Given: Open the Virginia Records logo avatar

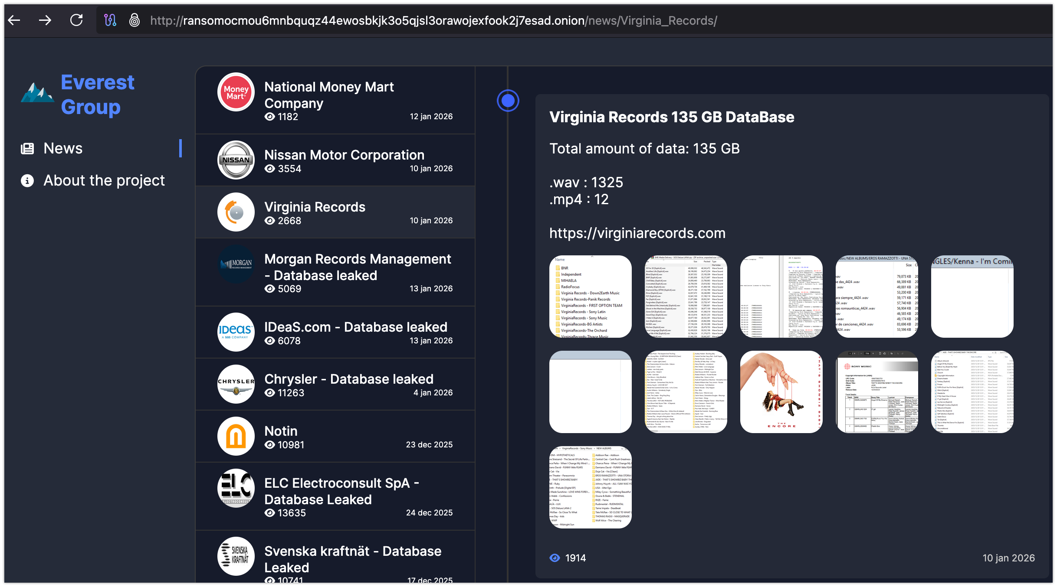Looking at the screenshot, I should pyautogui.click(x=236, y=212).
